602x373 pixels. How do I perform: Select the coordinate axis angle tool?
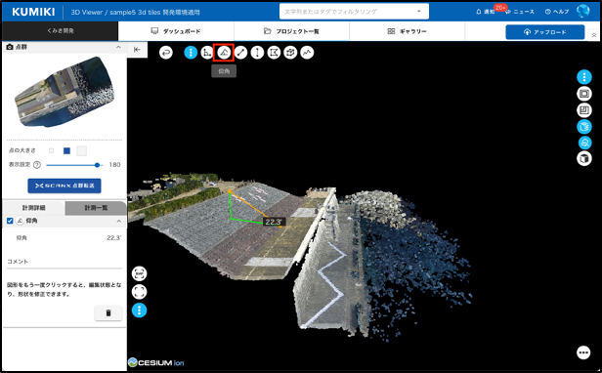[207, 52]
